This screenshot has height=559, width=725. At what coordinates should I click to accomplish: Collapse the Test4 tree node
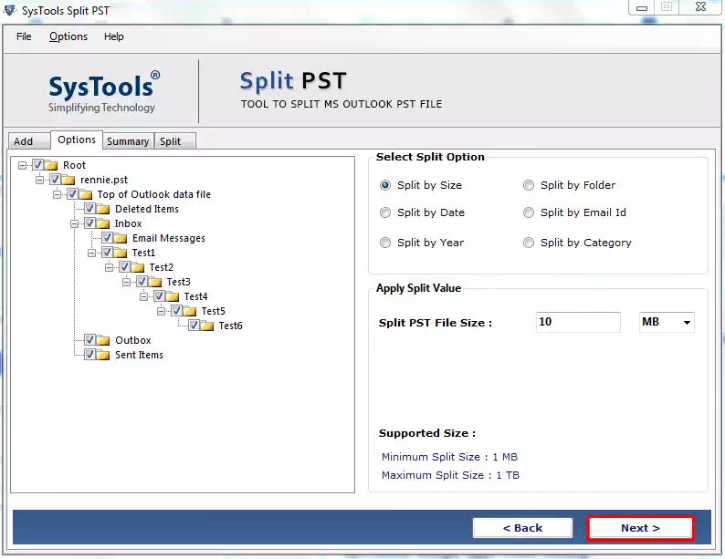[x=143, y=296]
